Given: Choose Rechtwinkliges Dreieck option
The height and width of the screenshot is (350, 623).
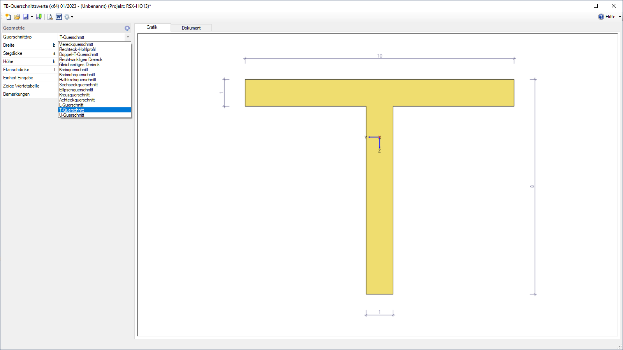Looking at the screenshot, I should click(94, 59).
